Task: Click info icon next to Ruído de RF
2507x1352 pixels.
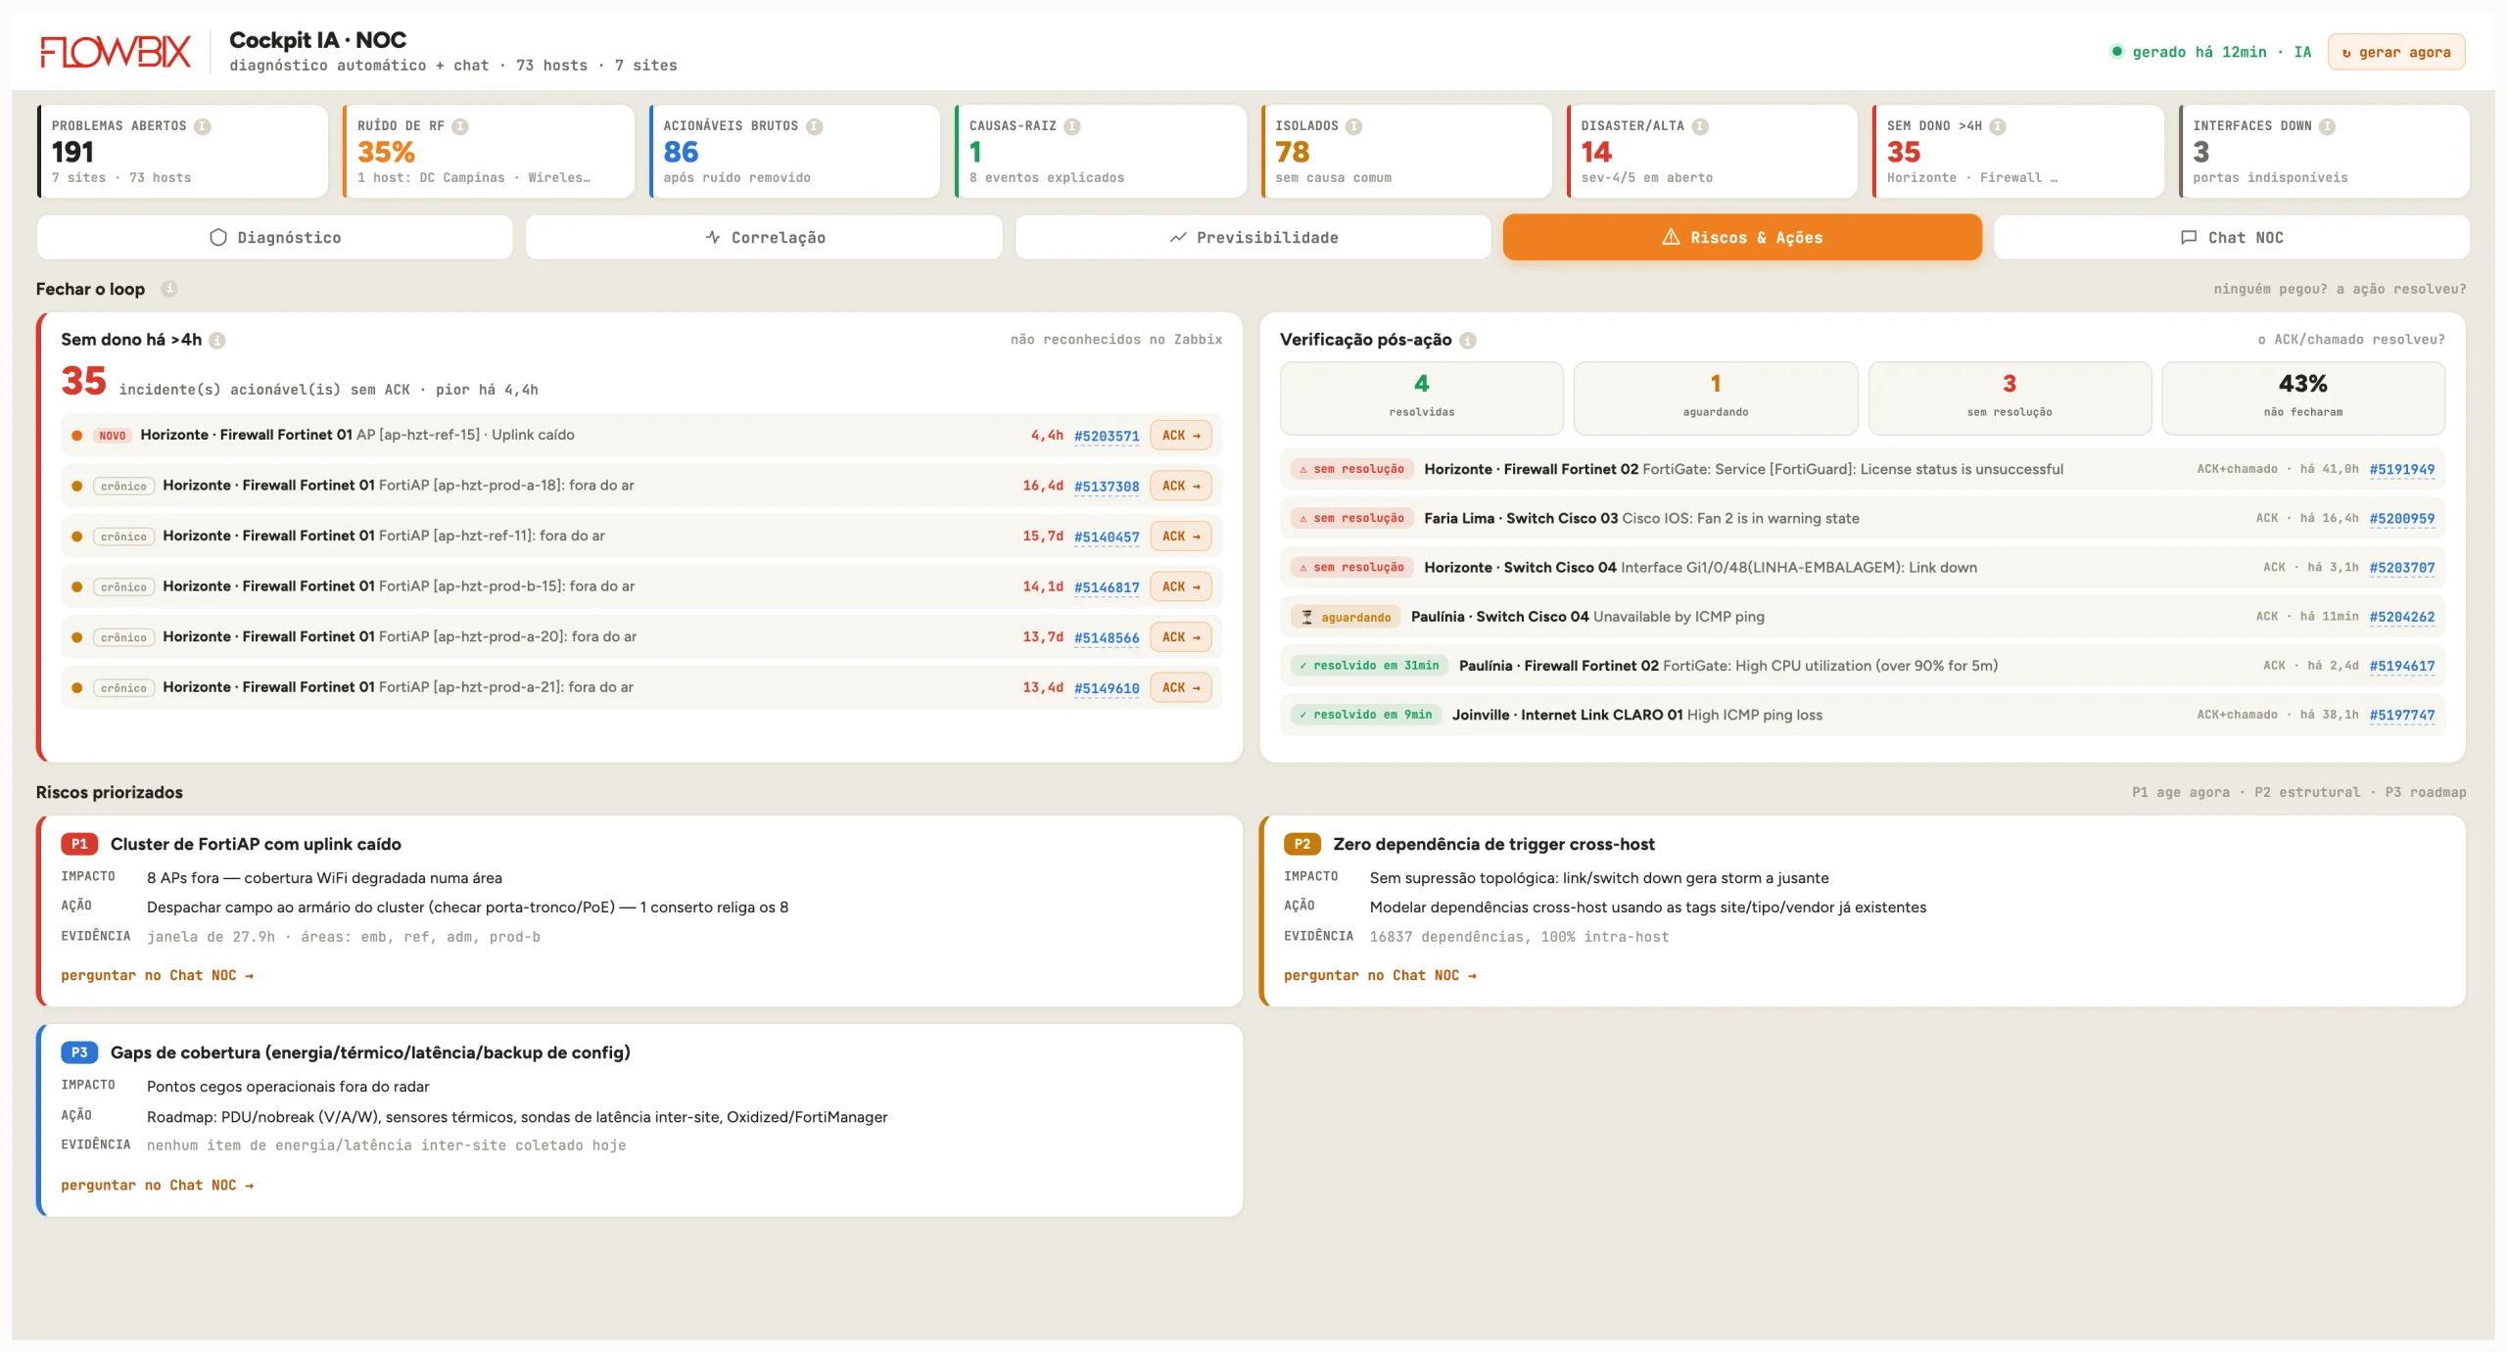Action: tap(460, 126)
